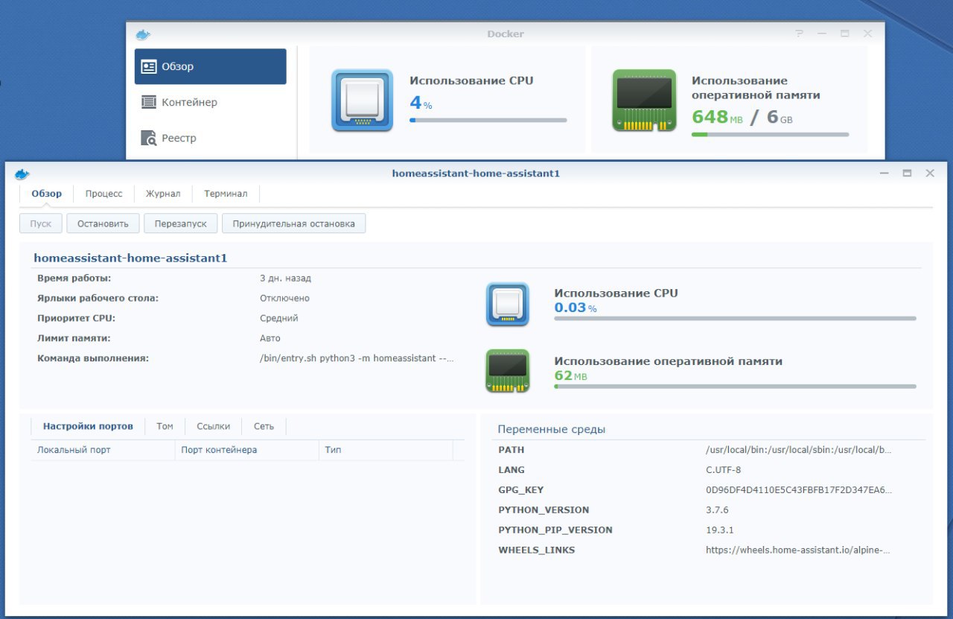
Task: Click the Docker whale icon in Docker window title bar
Action: pos(143,34)
